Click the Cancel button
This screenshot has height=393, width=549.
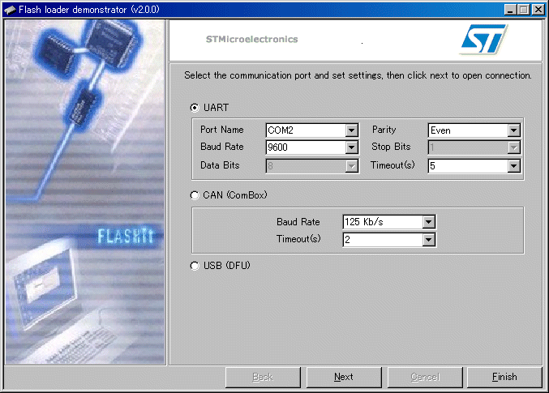click(x=425, y=377)
